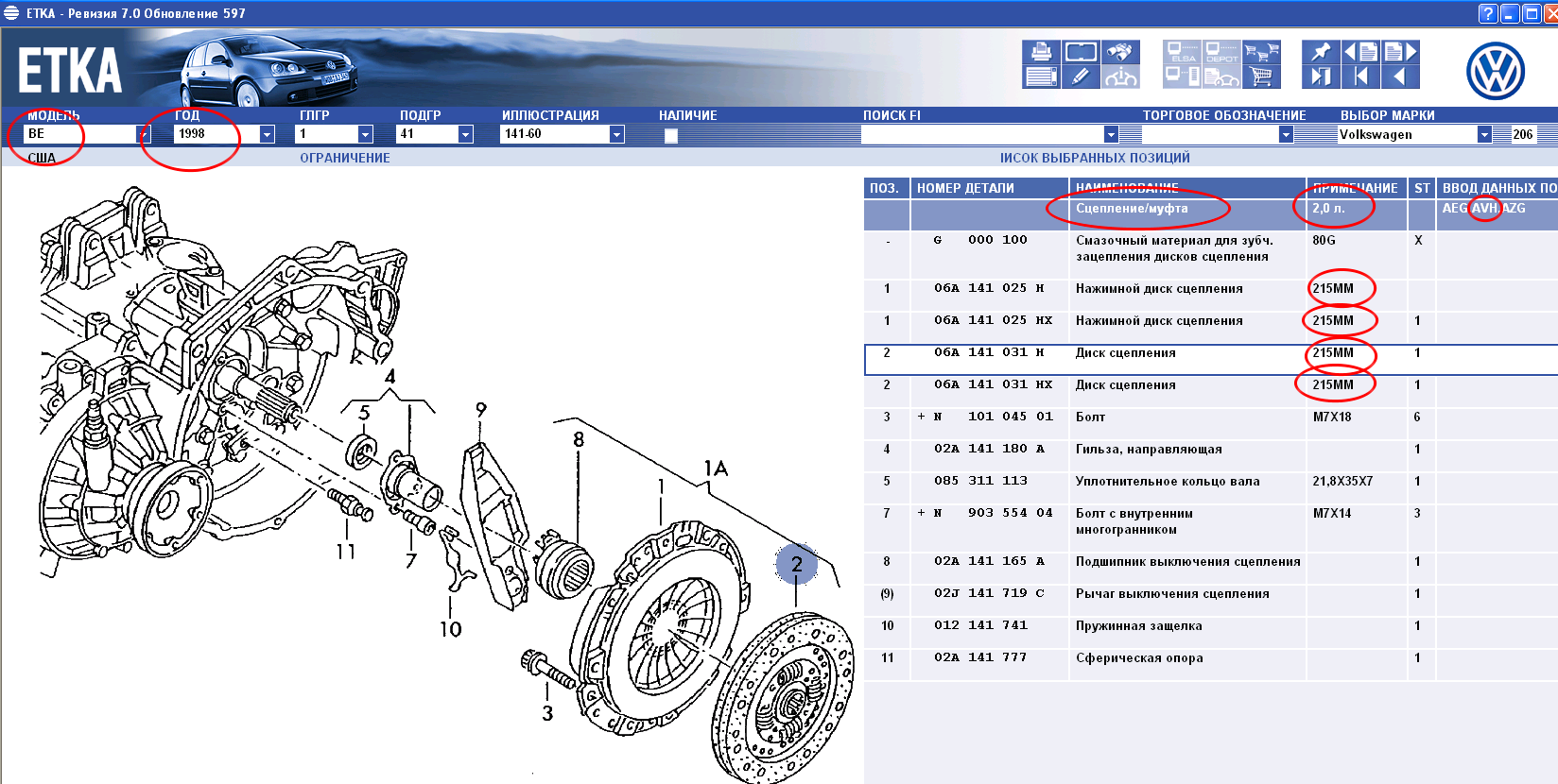Select lubricant part G 000 100

pyautogui.click(x=980, y=240)
